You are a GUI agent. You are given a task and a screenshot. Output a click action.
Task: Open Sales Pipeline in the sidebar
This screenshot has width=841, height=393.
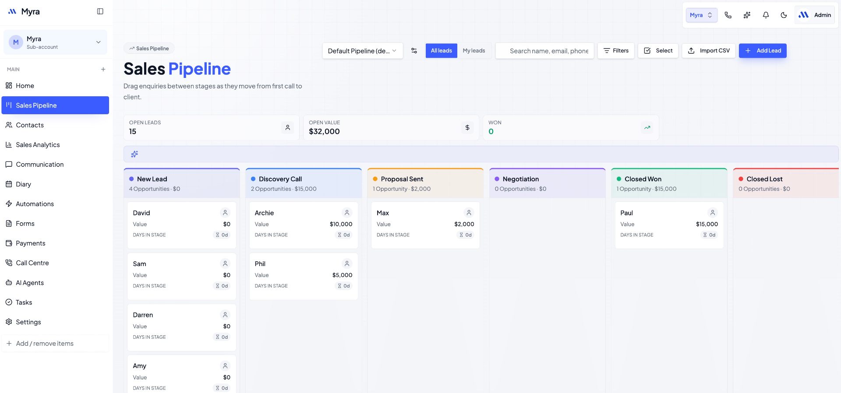tap(55, 105)
